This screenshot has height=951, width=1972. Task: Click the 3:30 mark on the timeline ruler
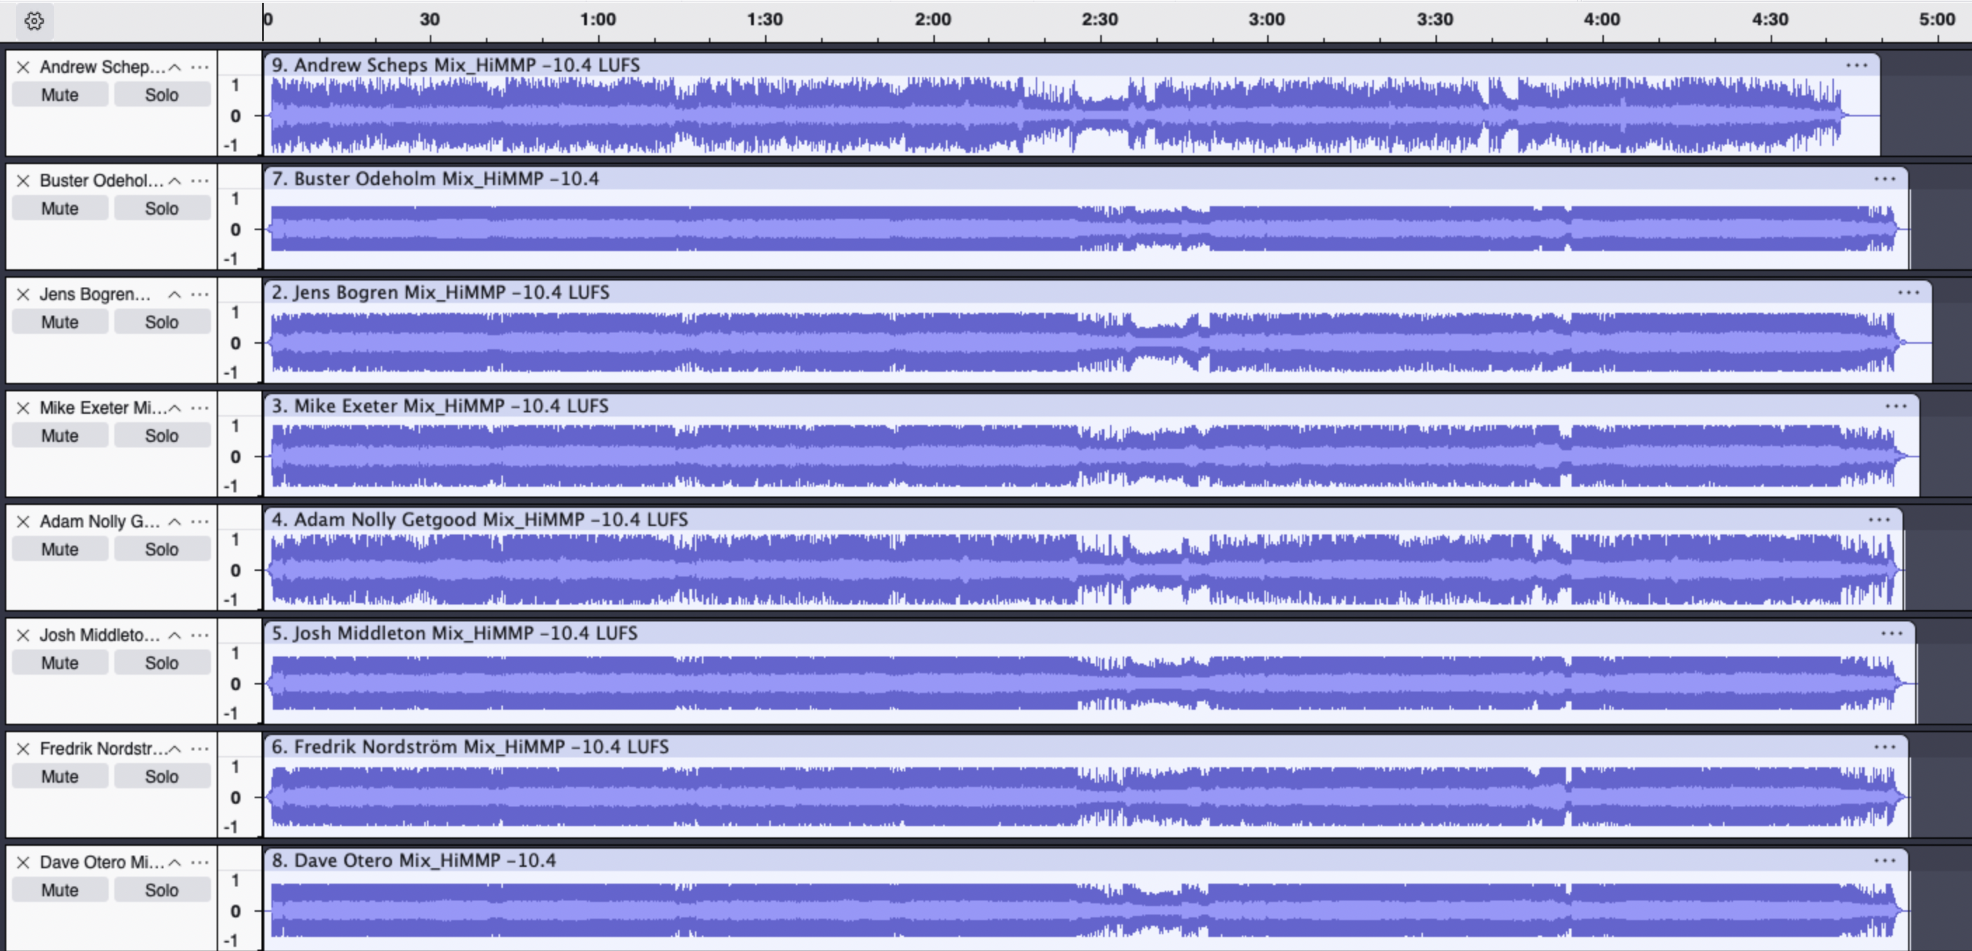click(x=1435, y=20)
